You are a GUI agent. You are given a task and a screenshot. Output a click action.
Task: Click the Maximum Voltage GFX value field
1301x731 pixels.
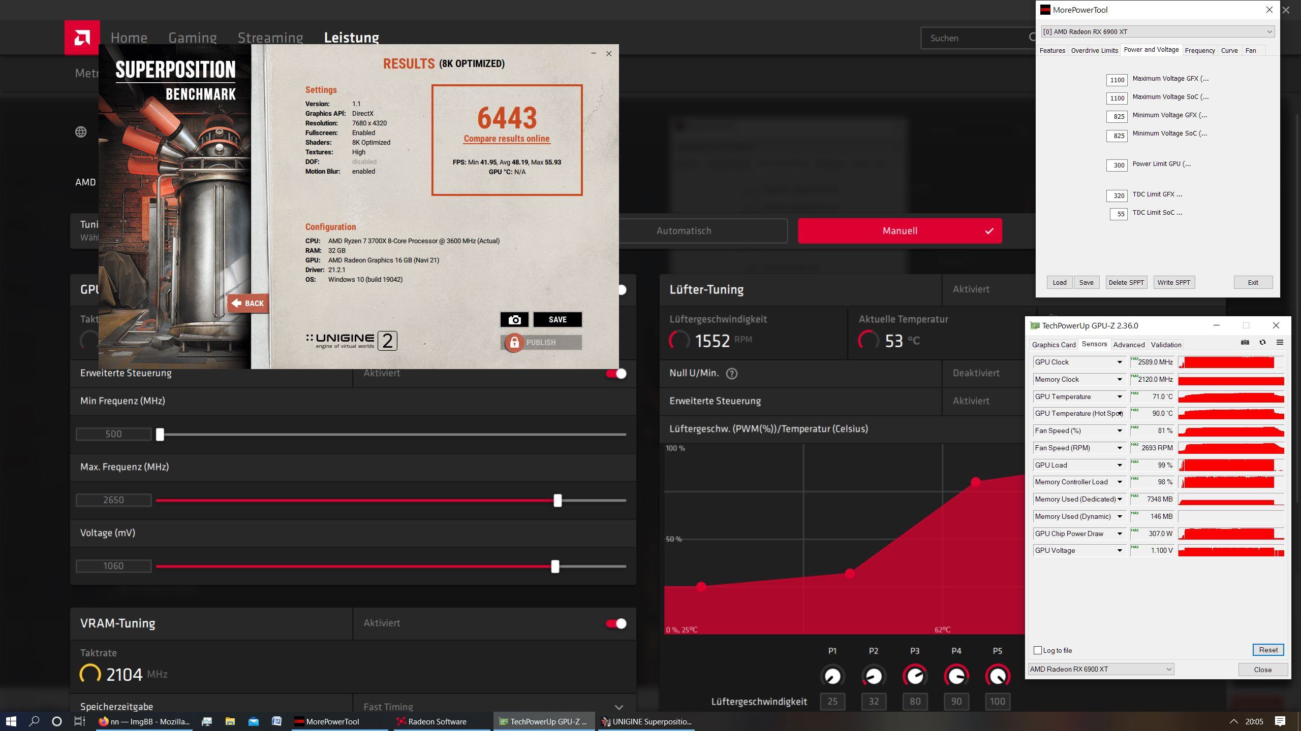[1117, 80]
